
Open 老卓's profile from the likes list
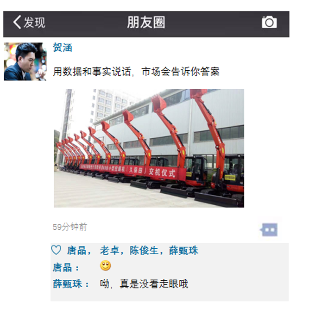coord(110,250)
